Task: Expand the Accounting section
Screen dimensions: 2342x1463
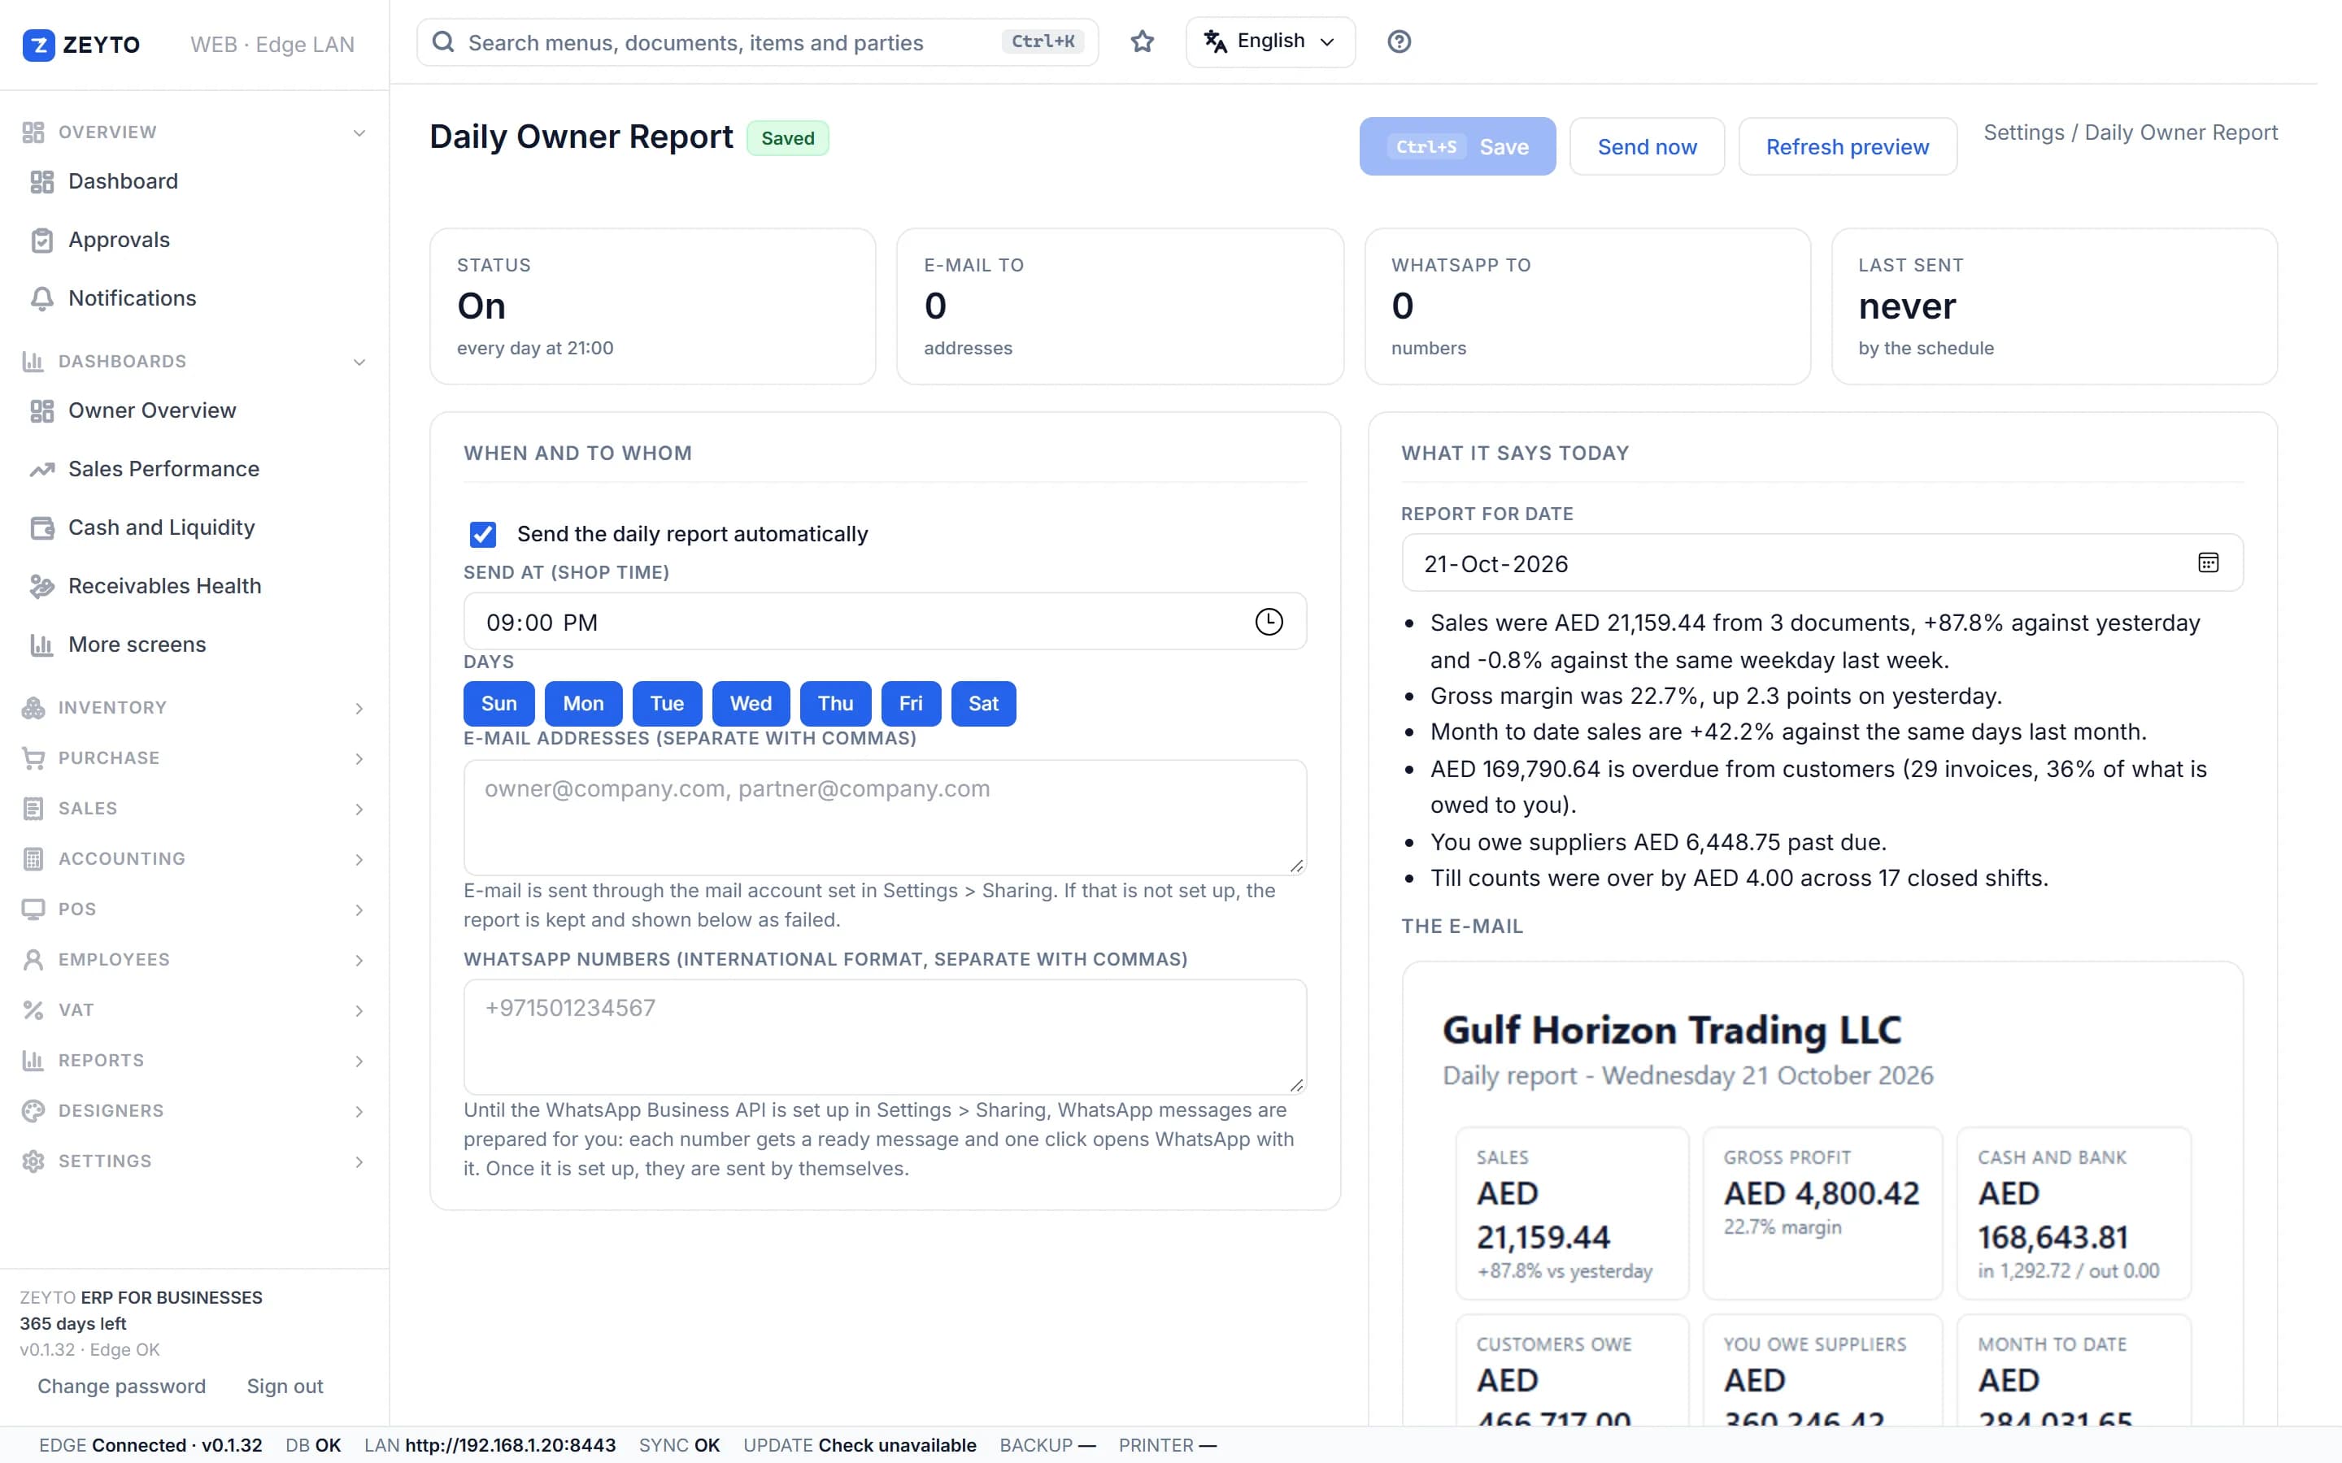Action: (194, 859)
